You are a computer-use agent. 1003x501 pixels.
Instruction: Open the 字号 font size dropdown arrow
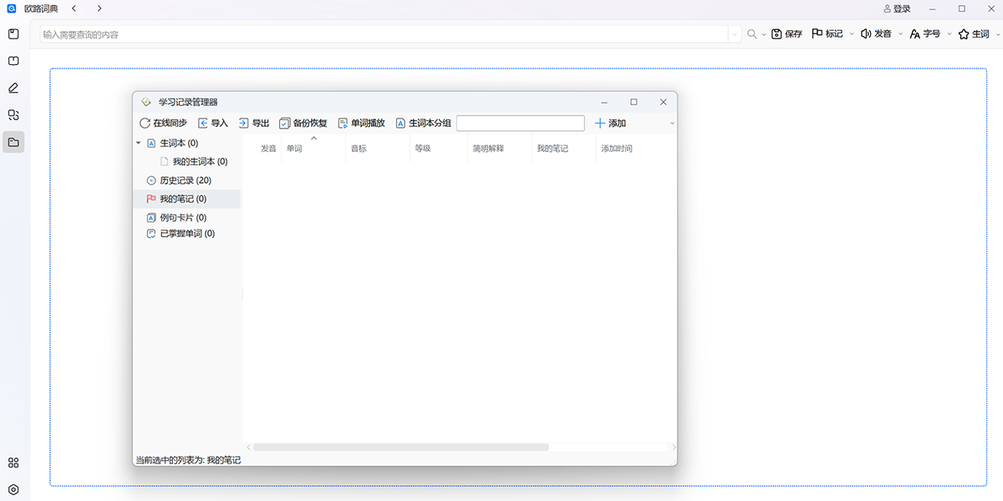point(951,34)
